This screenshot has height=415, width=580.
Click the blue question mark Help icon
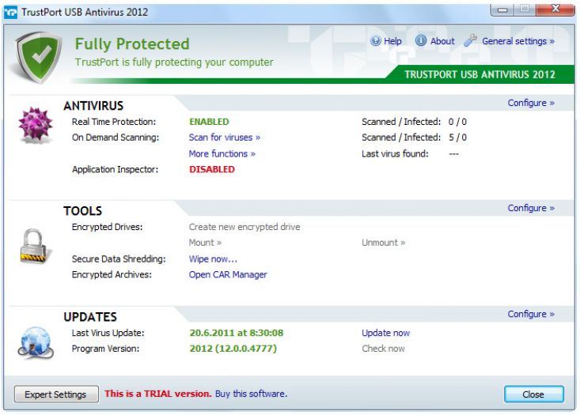coord(374,41)
